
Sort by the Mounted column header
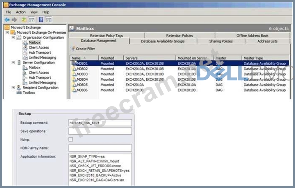(111, 58)
